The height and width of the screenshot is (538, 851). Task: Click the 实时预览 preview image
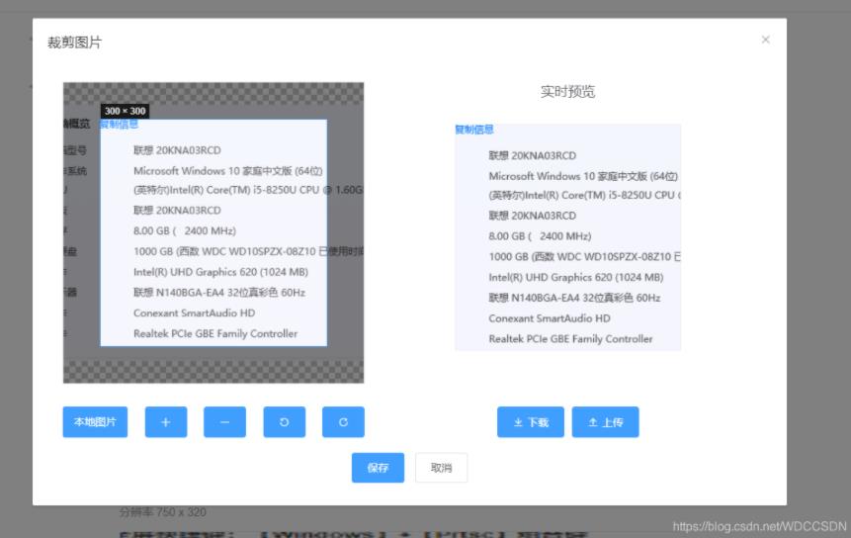click(567, 237)
